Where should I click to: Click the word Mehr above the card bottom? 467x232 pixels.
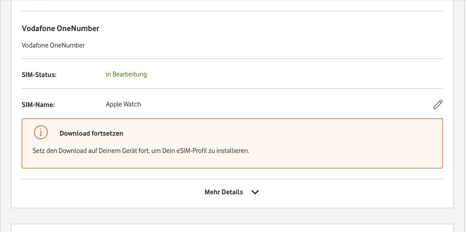click(213, 192)
